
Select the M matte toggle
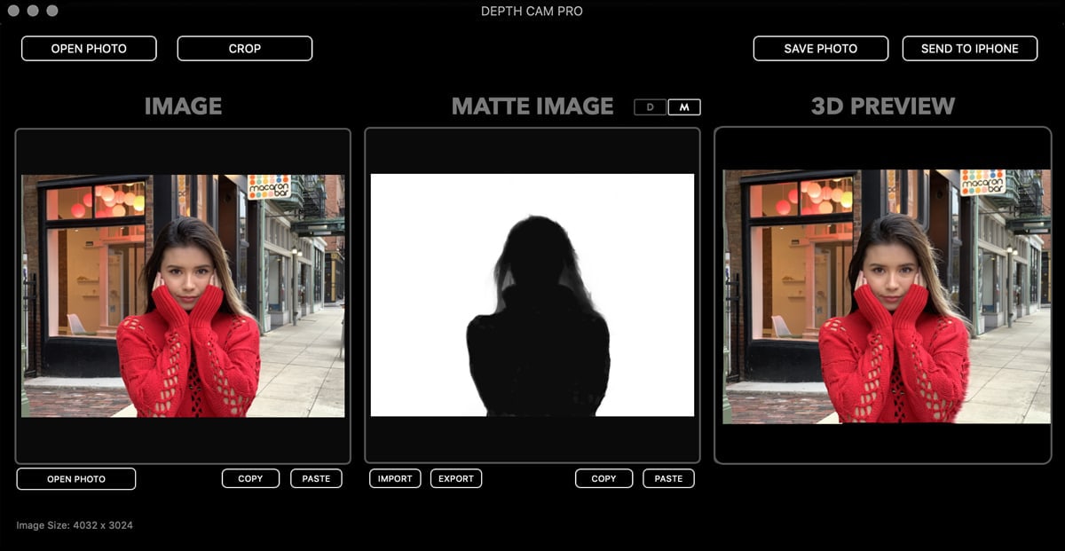tap(684, 107)
